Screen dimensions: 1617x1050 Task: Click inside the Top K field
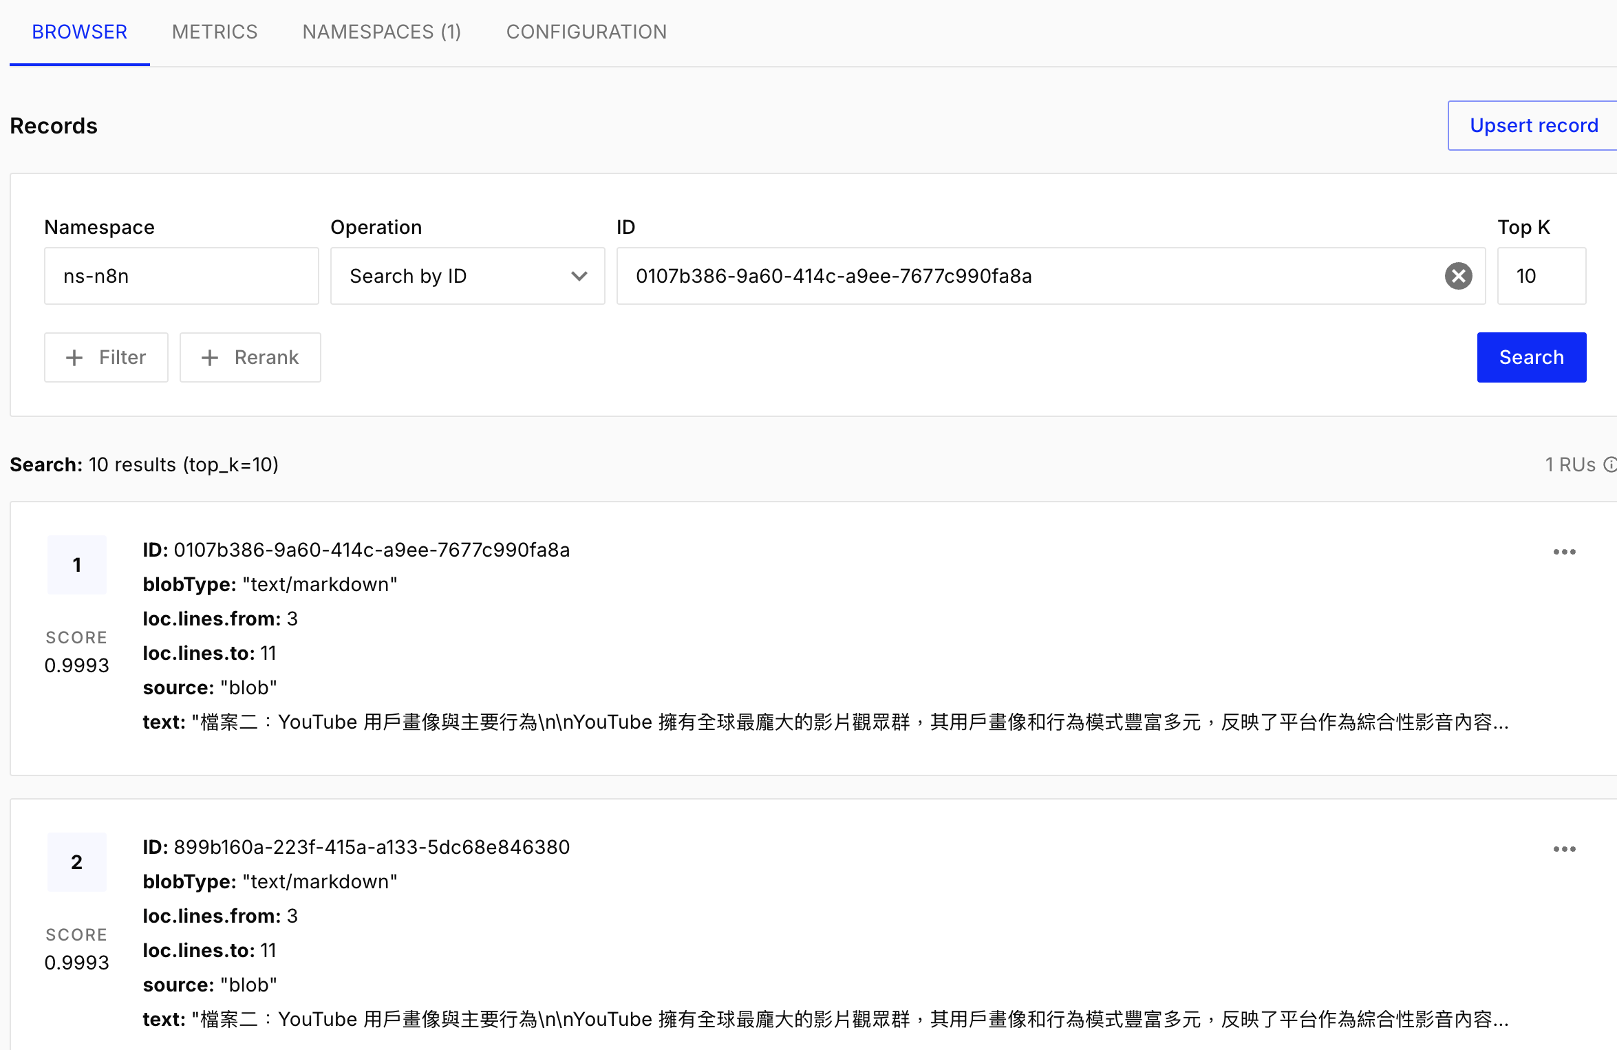pos(1541,276)
